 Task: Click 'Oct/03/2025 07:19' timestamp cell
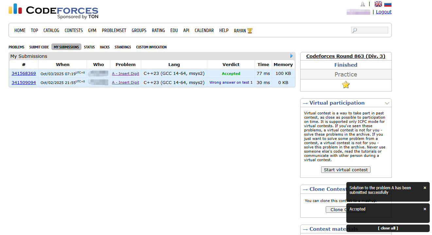pyautogui.click(x=62, y=74)
